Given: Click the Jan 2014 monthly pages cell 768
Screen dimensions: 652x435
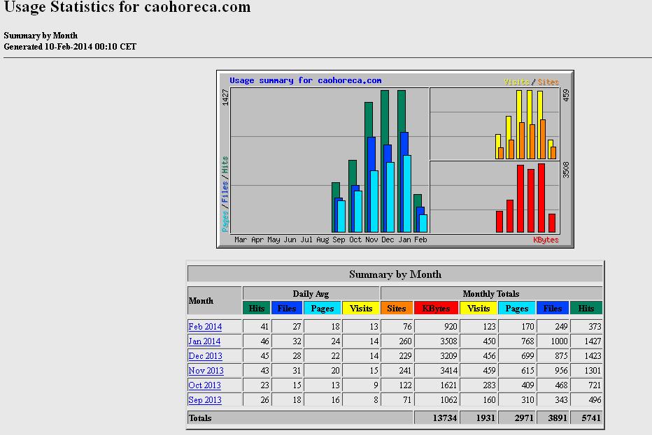Looking at the screenshot, I should tap(517, 341).
